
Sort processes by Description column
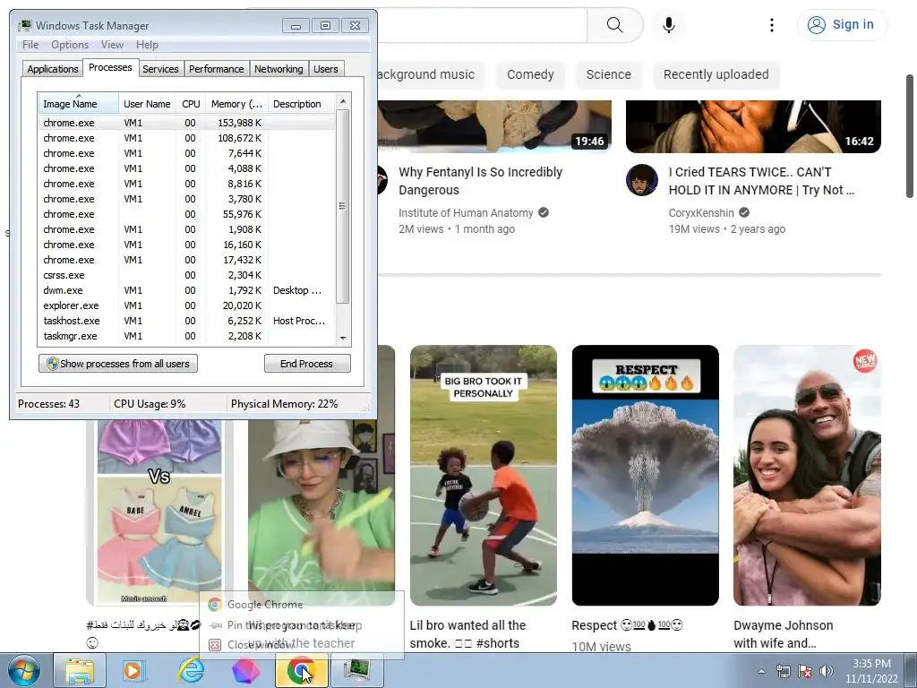coord(301,104)
